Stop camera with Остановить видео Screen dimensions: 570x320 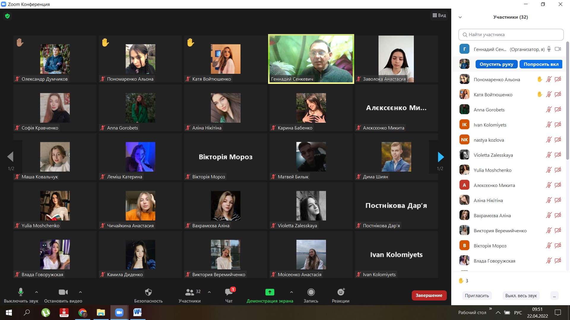[63, 295]
